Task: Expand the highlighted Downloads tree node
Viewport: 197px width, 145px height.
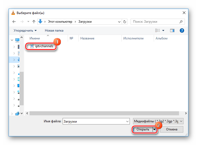Action: click(14, 60)
